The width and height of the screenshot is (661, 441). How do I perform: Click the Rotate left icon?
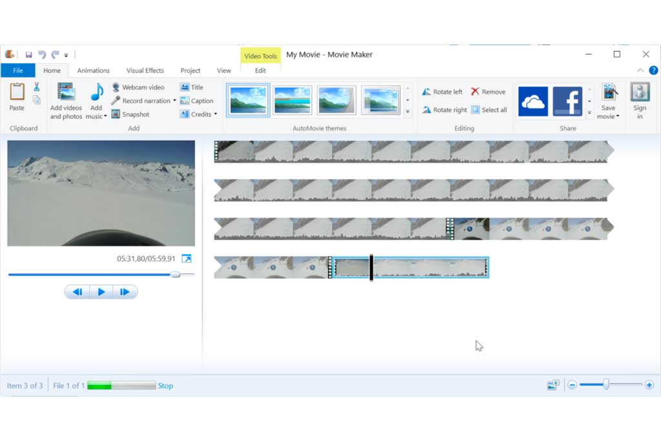pyautogui.click(x=426, y=92)
